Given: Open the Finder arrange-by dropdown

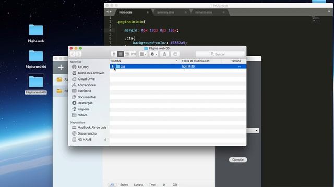Looking at the screenshot, I should coord(143,54).
